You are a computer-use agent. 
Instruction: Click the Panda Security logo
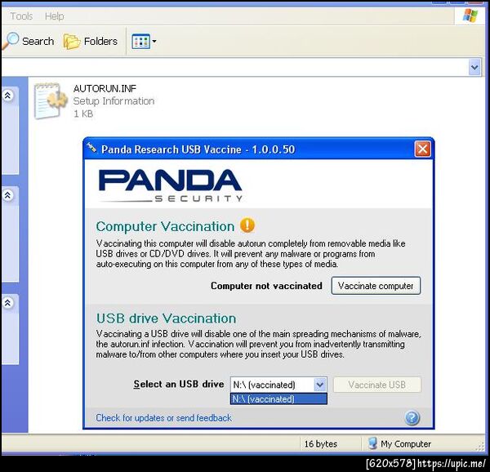[x=171, y=185]
